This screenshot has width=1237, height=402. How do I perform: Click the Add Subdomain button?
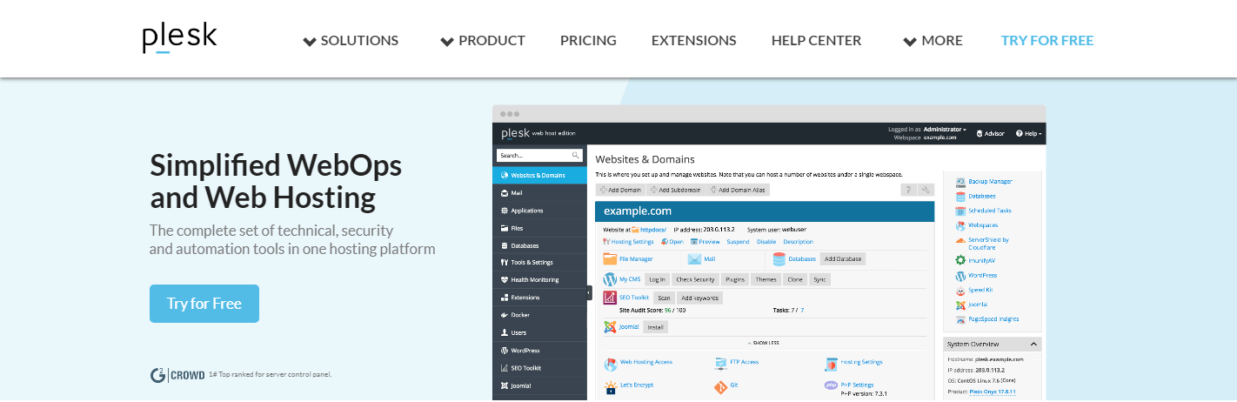[675, 190]
